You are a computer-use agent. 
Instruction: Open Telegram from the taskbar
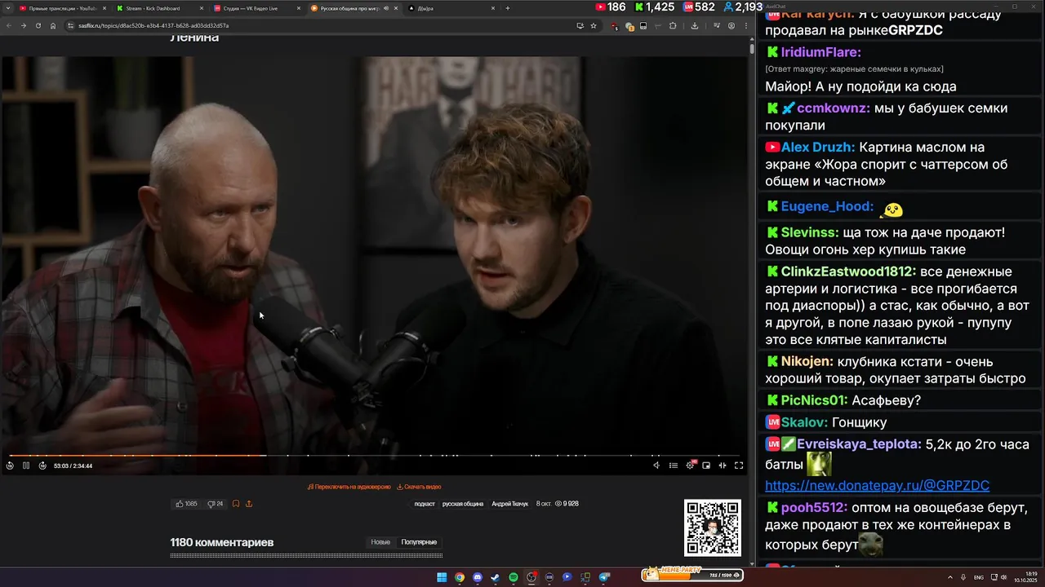[x=604, y=577]
